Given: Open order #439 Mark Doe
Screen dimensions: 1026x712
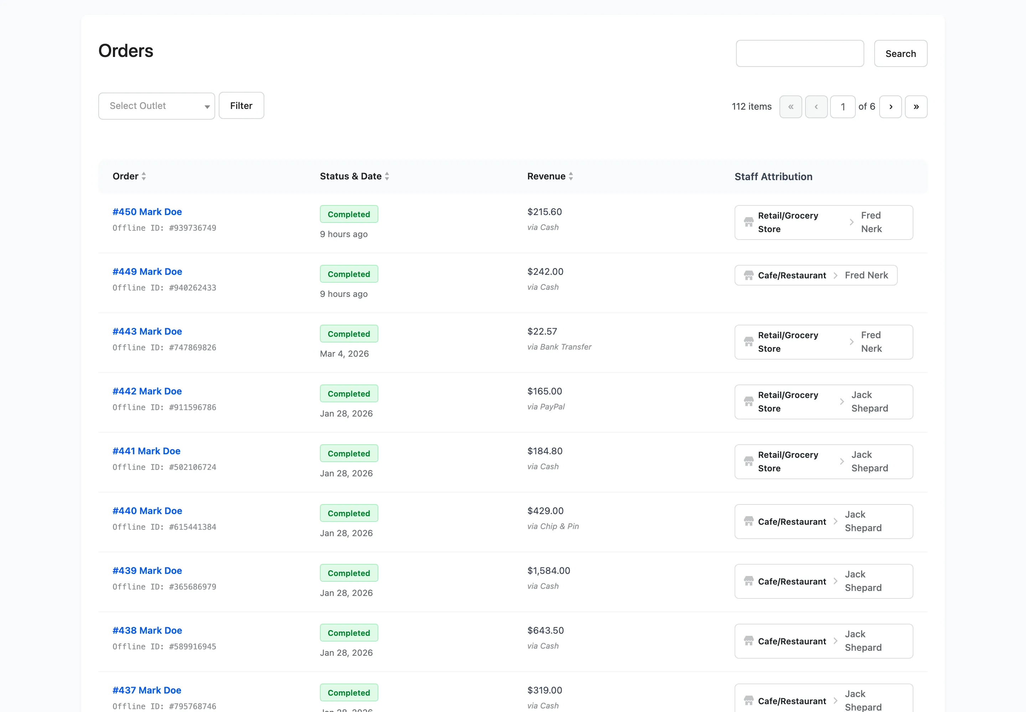Looking at the screenshot, I should coord(147,571).
